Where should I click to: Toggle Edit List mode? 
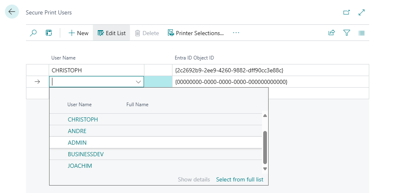coord(111,33)
